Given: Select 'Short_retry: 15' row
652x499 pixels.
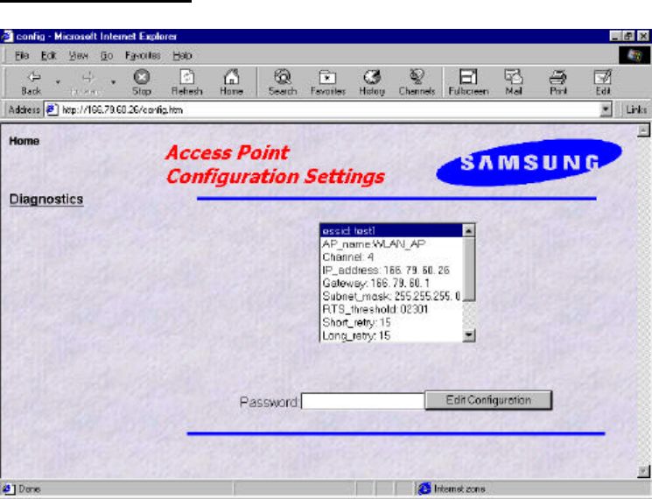Looking at the screenshot, I should 391,322.
